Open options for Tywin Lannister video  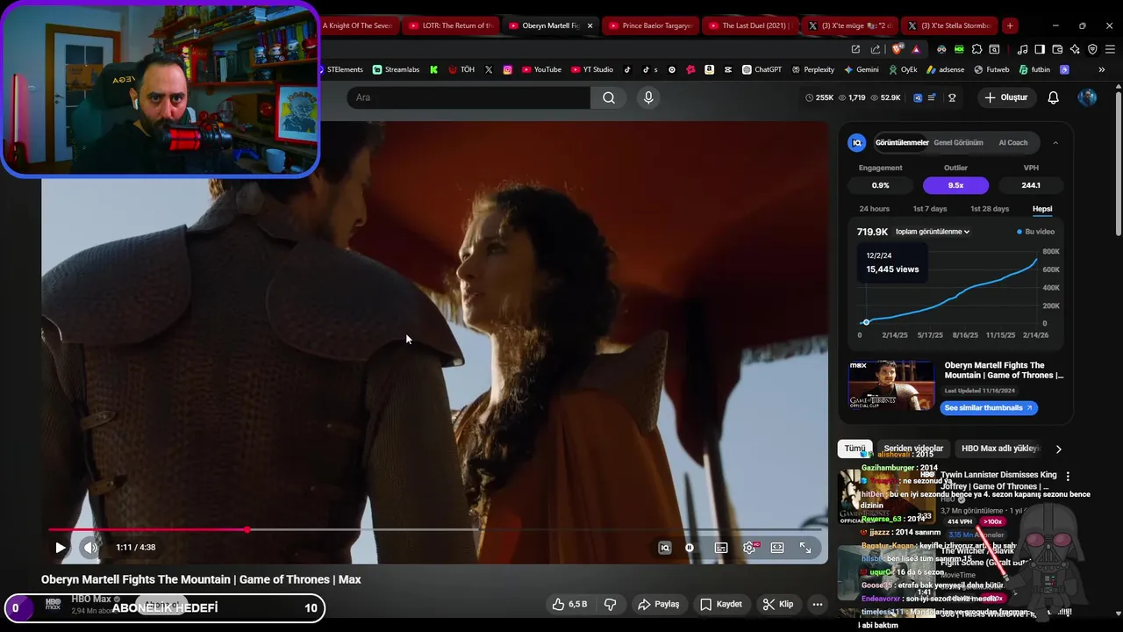[x=1068, y=476]
